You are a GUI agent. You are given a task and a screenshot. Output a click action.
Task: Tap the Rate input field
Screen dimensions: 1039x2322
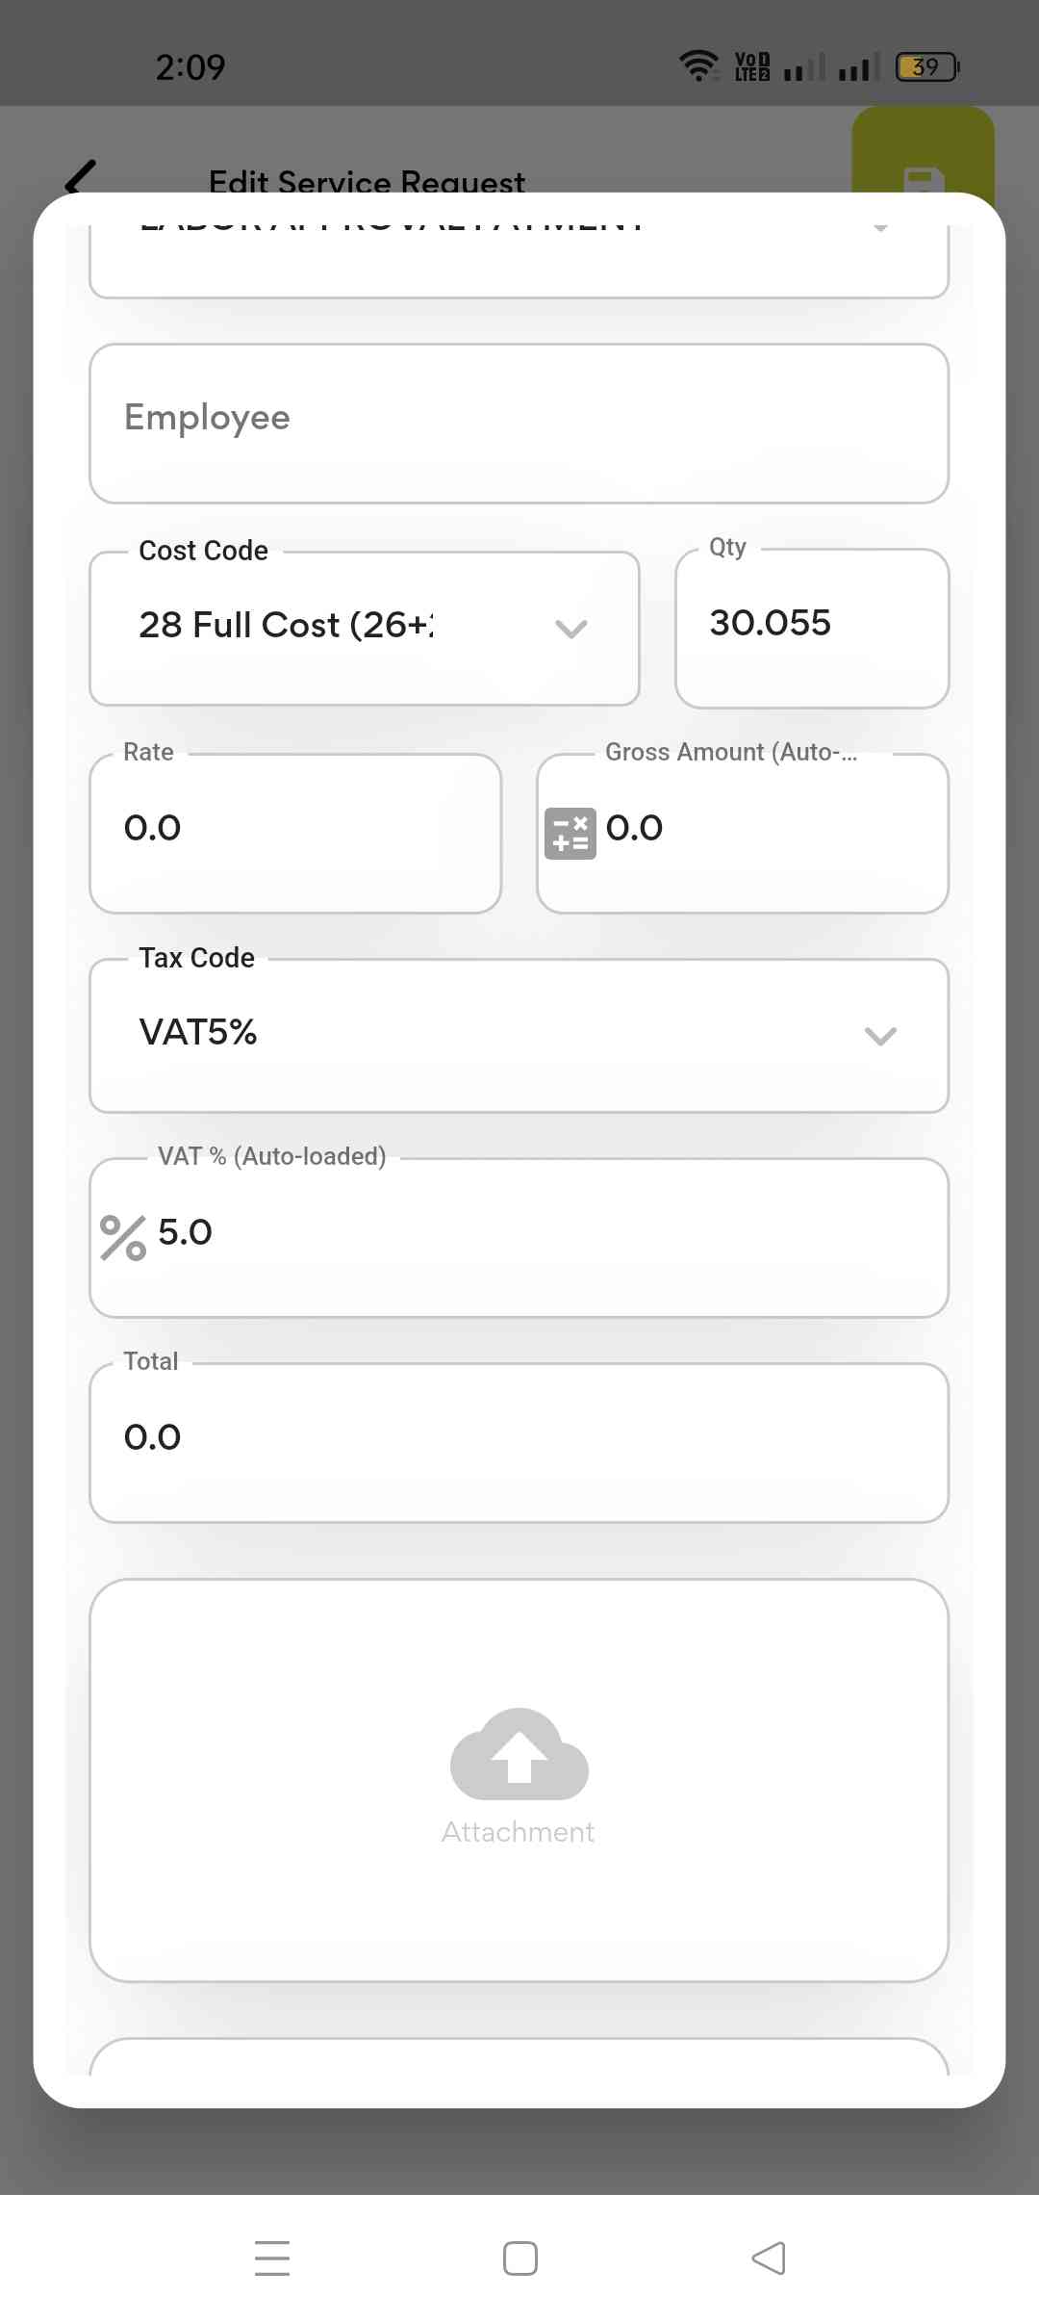(x=295, y=832)
